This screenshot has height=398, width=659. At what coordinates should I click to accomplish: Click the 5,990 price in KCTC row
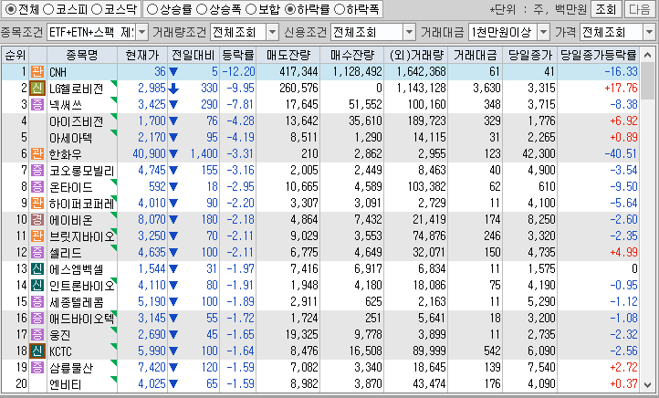152,351
